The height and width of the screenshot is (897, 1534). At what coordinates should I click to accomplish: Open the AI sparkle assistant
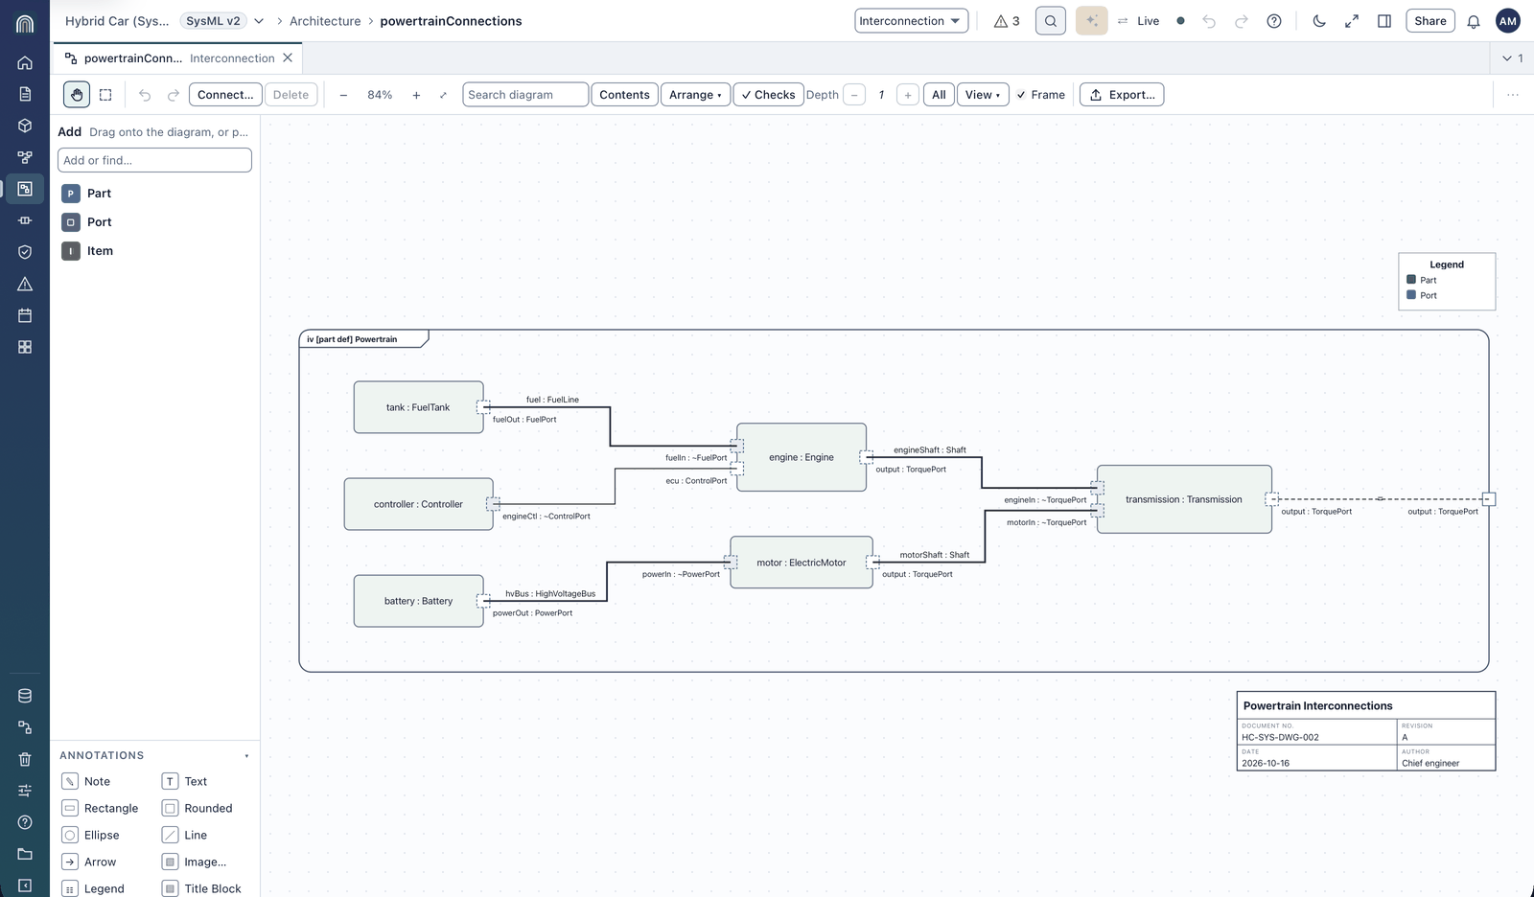click(x=1091, y=21)
